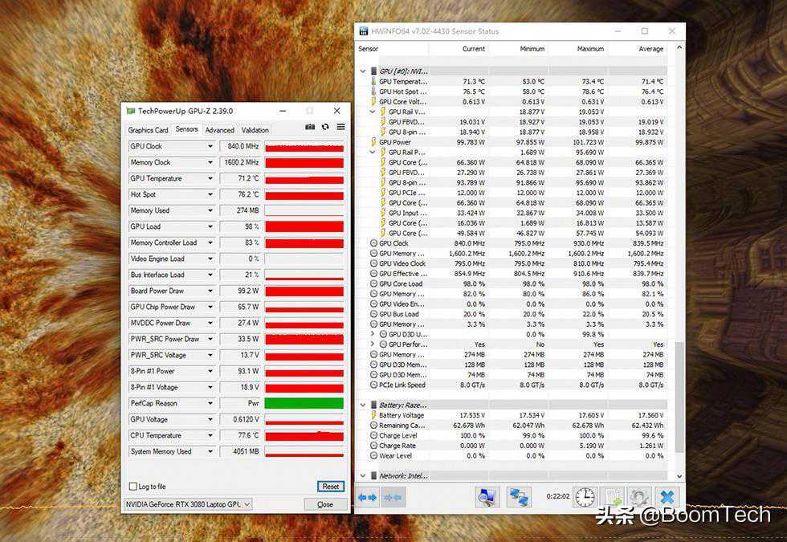The image size is (787, 542).
Task: Click the GPU-Z refresh icon
Action: [325, 127]
